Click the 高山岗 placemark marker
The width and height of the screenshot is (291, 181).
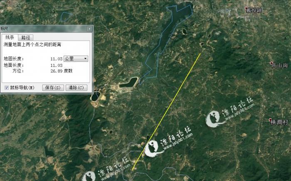(271, 63)
